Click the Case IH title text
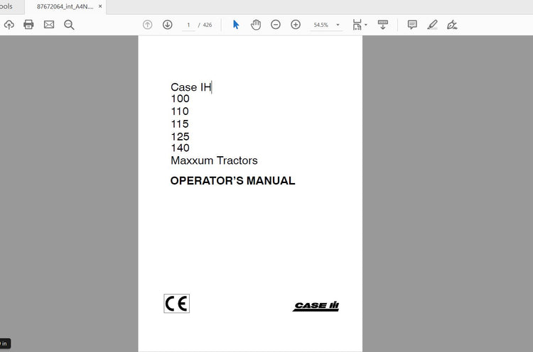The height and width of the screenshot is (352, 533). tap(191, 87)
